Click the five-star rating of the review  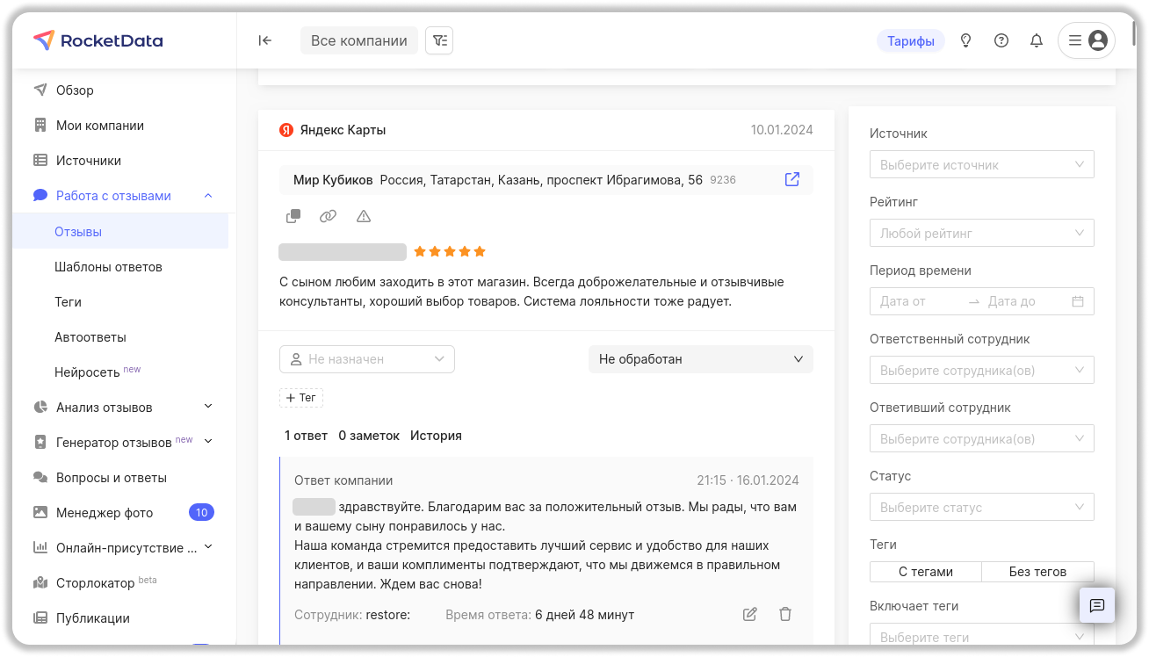click(450, 252)
